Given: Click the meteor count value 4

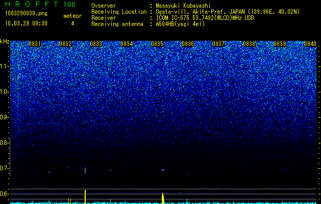Looking at the screenshot, I should pyautogui.click(x=72, y=23).
